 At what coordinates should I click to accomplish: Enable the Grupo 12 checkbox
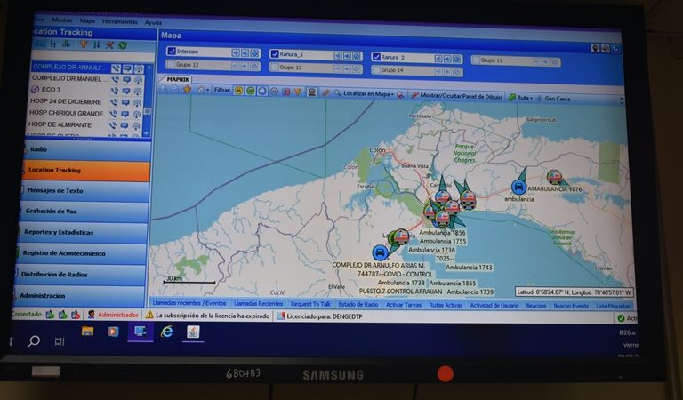171,64
